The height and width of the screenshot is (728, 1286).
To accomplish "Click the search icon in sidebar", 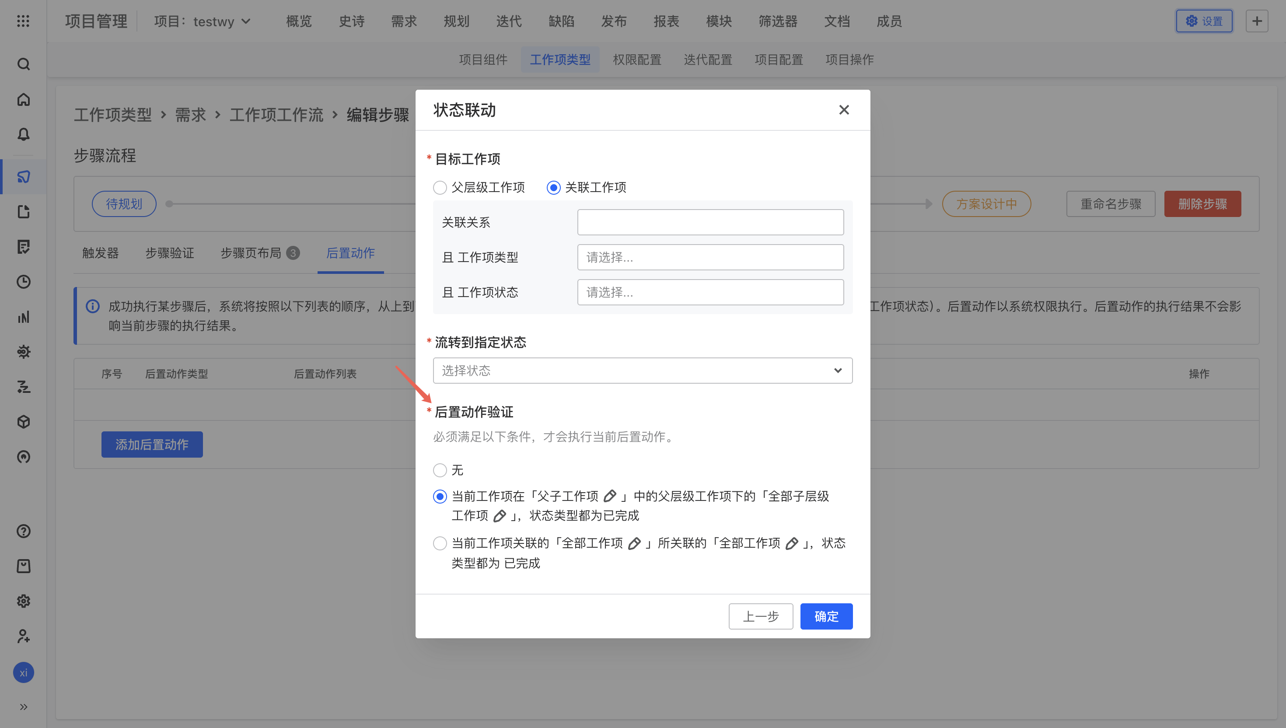I will [x=24, y=64].
